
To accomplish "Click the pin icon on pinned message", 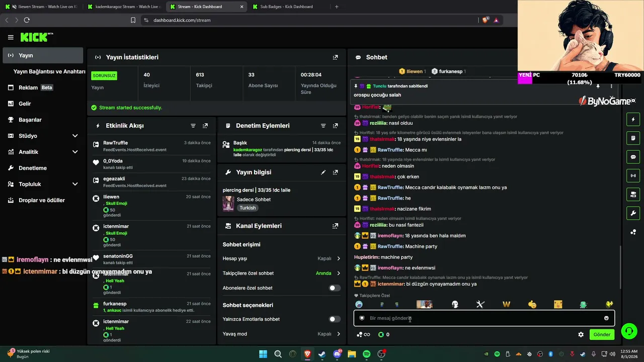I will [x=598, y=86].
